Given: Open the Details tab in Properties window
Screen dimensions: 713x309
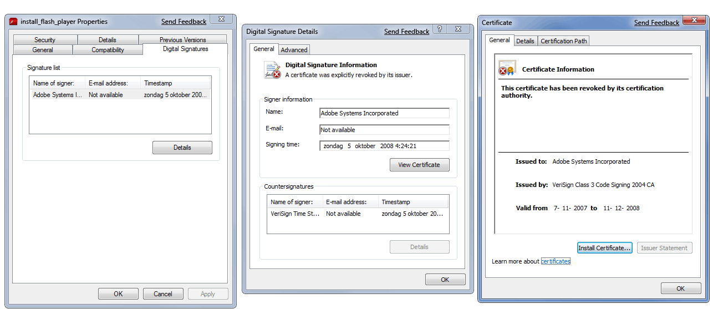Looking at the screenshot, I should pos(108,40).
